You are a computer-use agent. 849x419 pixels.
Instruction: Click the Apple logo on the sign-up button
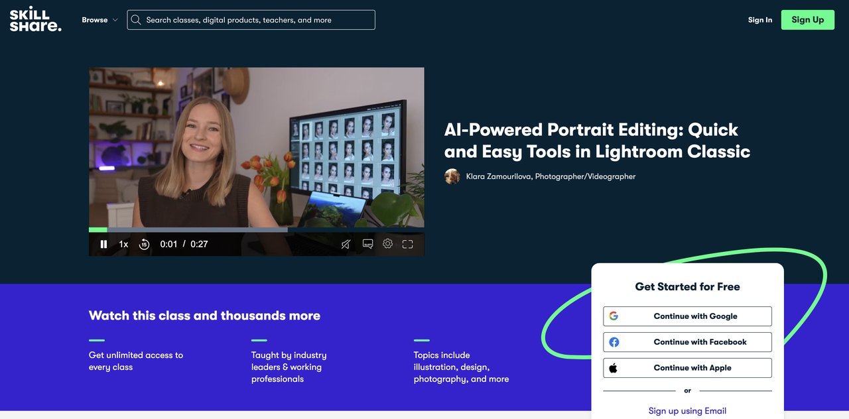614,368
